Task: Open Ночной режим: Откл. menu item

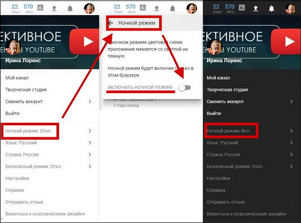Action: pyautogui.click(x=29, y=131)
